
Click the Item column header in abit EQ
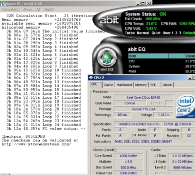[148, 56]
